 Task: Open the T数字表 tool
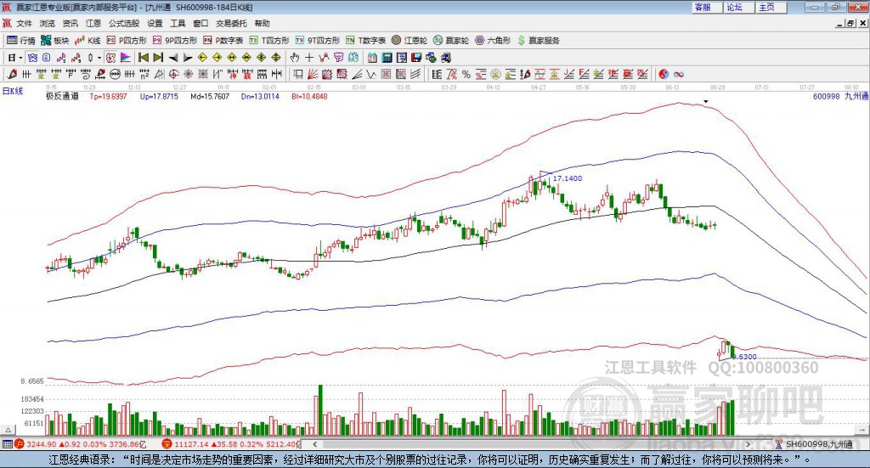click(x=365, y=41)
